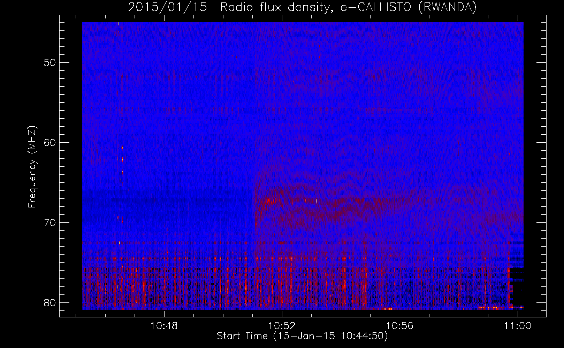Select the Frequency (MHZ) axis label
Image resolution: width=564 pixels, height=348 pixels.
click(32, 167)
